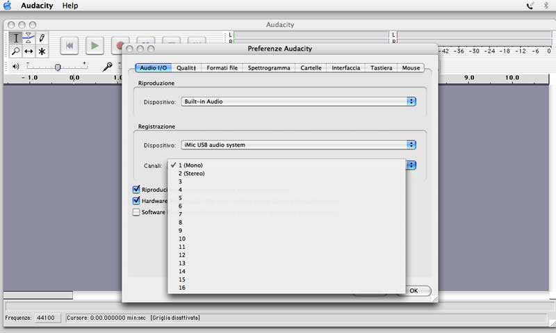This screenshot has height=333, width=556.
Task: Click the 10.0 mark on timeline ruler
Action: [x=512, y=77]
